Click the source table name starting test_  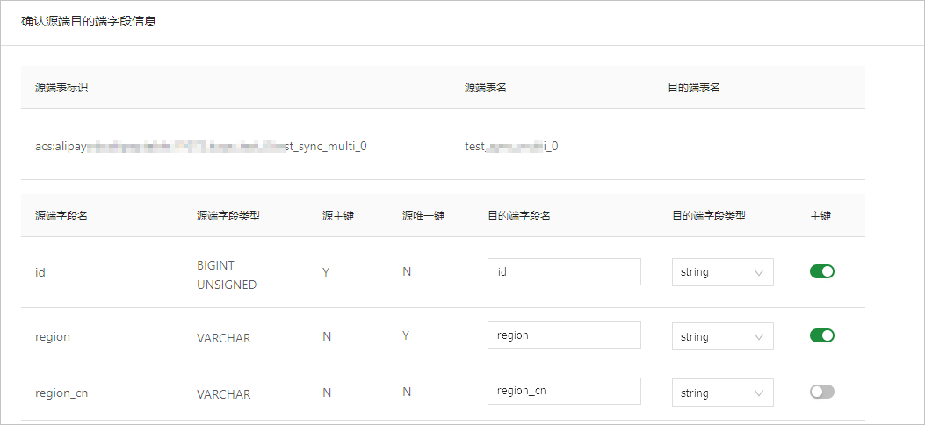511,146
